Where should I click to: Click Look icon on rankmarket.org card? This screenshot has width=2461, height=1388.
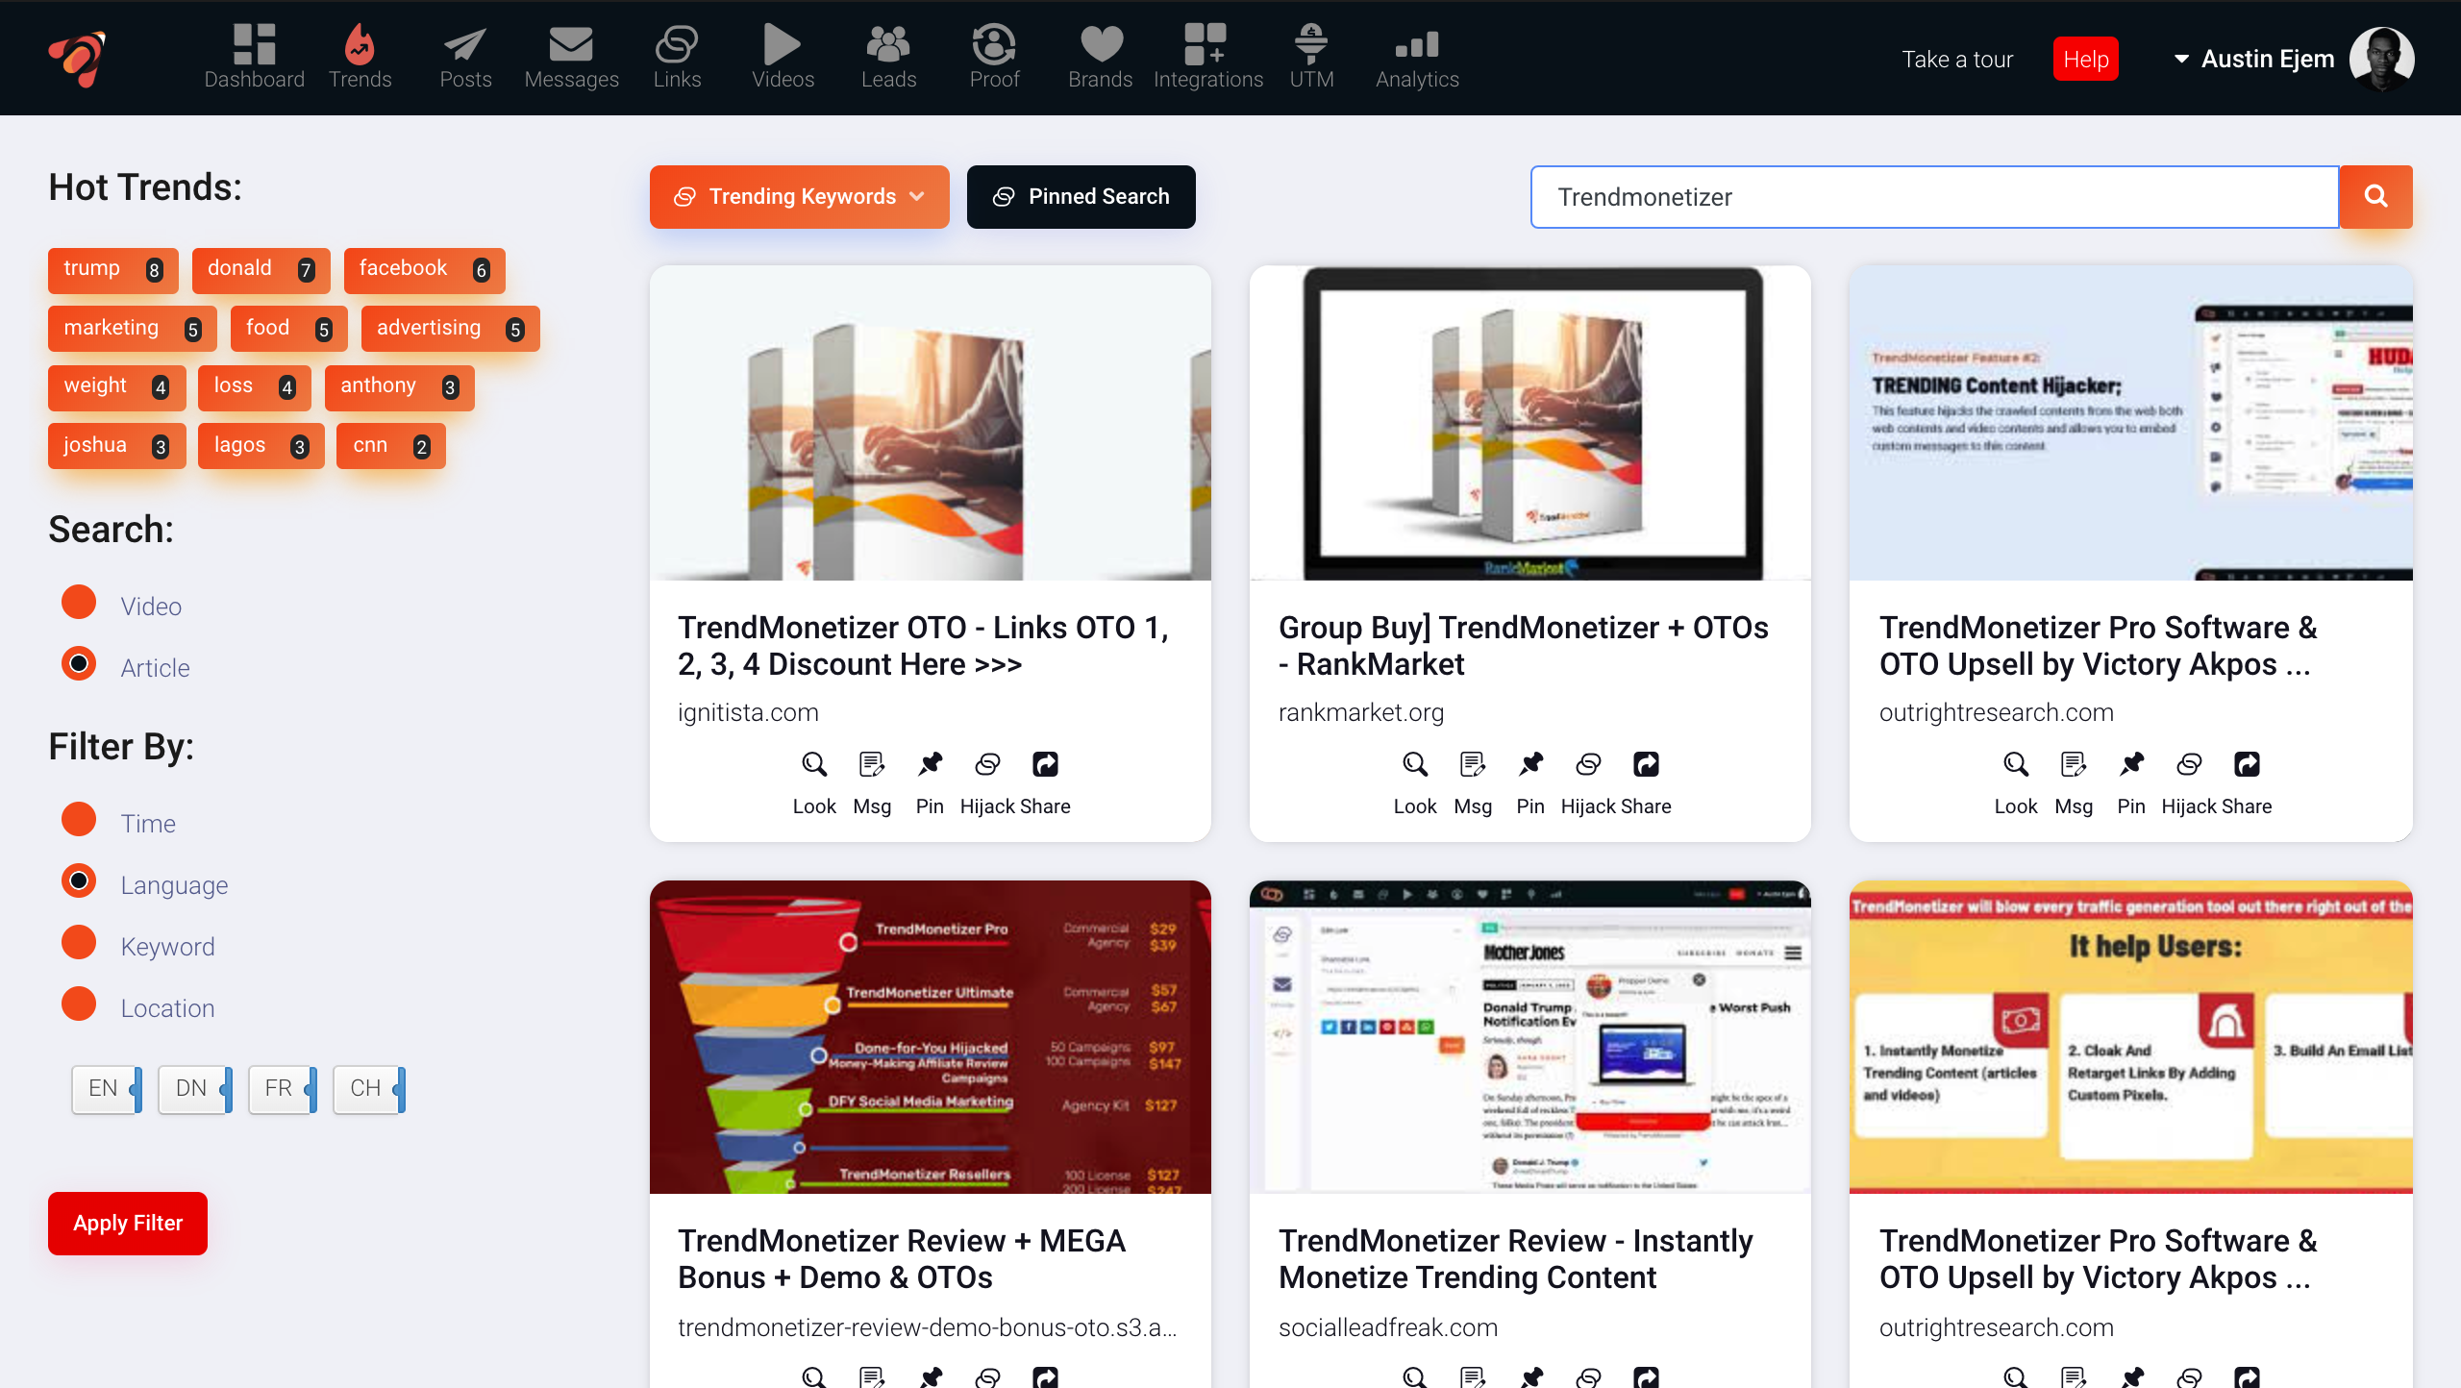coord(1415,765)
